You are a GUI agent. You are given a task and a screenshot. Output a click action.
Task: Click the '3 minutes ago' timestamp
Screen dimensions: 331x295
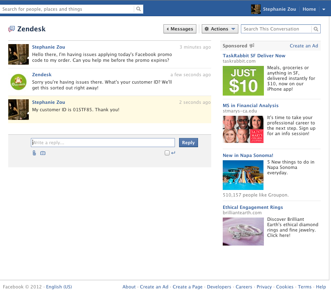click(195, 47)
